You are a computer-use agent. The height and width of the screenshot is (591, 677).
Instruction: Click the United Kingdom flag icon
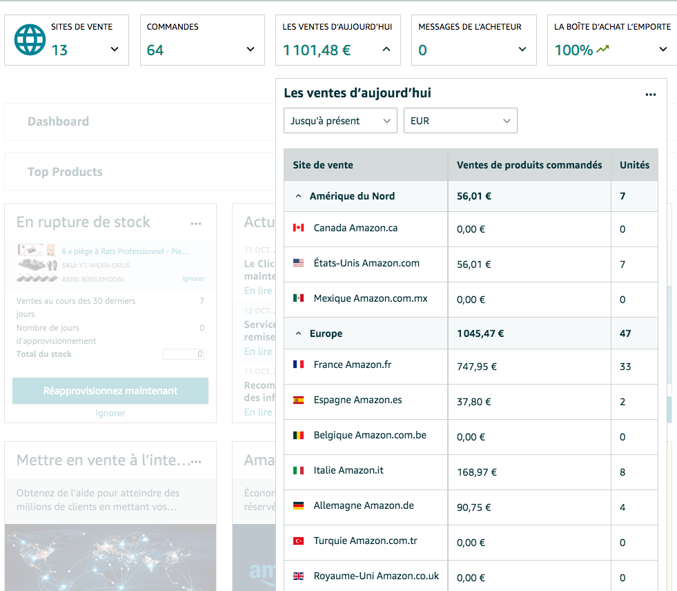pyautogui.click(x=298, y=576)
